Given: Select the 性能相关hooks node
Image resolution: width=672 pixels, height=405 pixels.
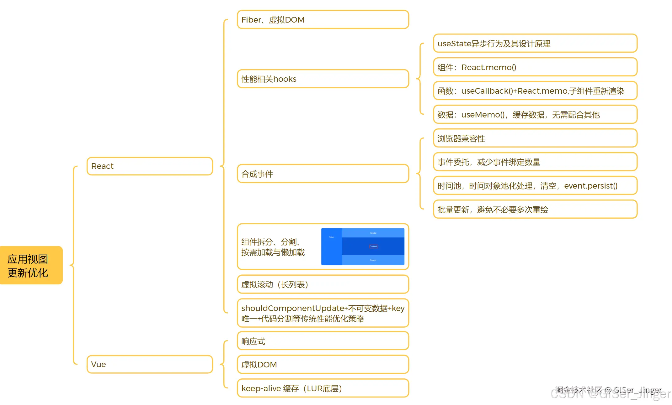Looking at the screenshot, I should point(323,79).
